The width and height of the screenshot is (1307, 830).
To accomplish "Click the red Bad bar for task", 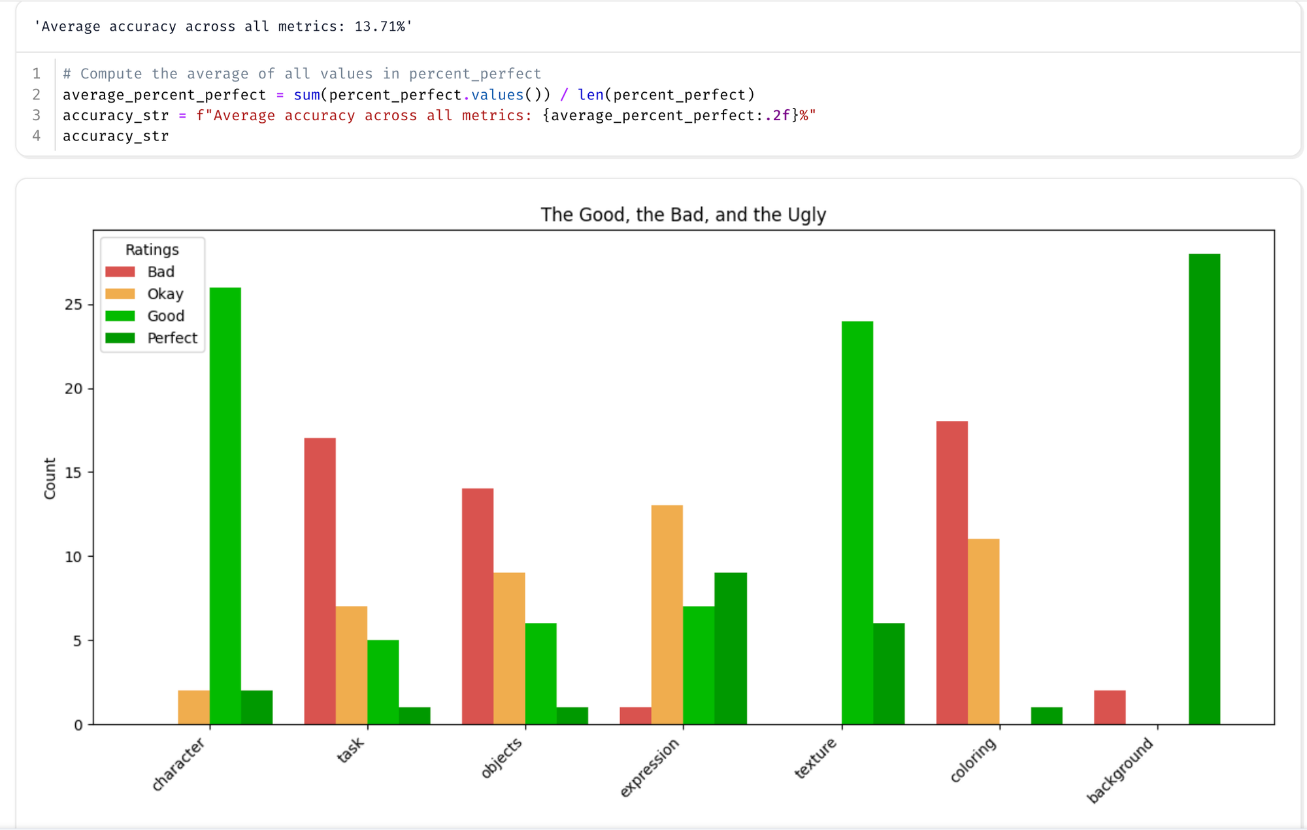I will (320, 581).
